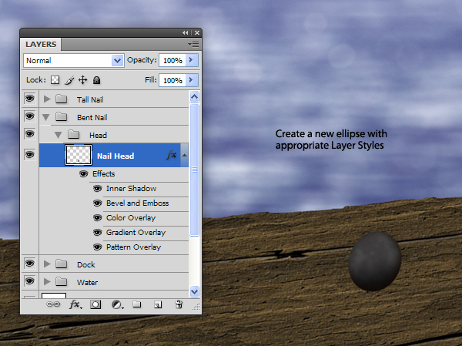
Task: Click the panel resize grip corner
Action: coord(196,307)
